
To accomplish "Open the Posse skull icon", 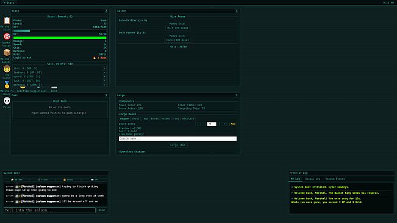I will pos(7,101).
